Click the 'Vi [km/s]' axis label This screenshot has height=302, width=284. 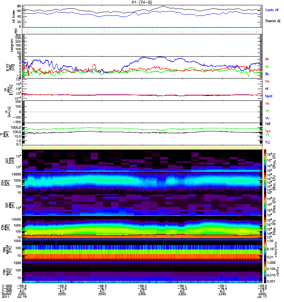point(9,112)
